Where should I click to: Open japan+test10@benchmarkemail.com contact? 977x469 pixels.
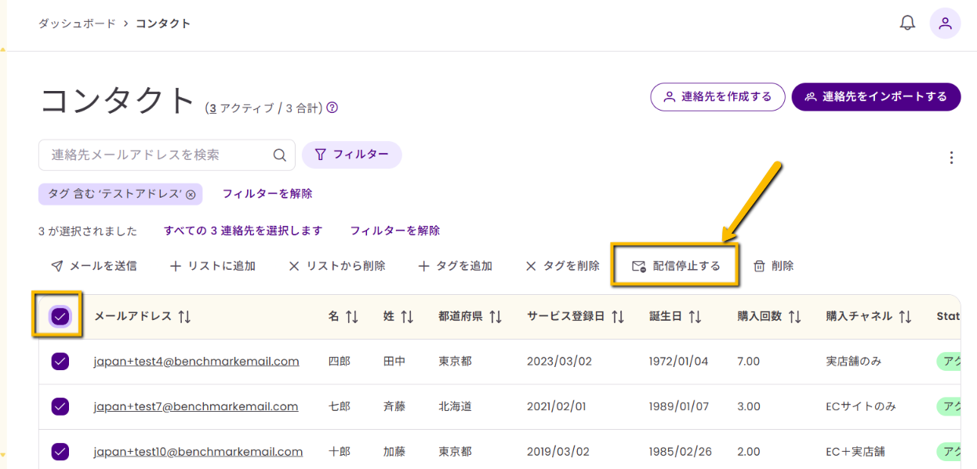click(198, 452)
